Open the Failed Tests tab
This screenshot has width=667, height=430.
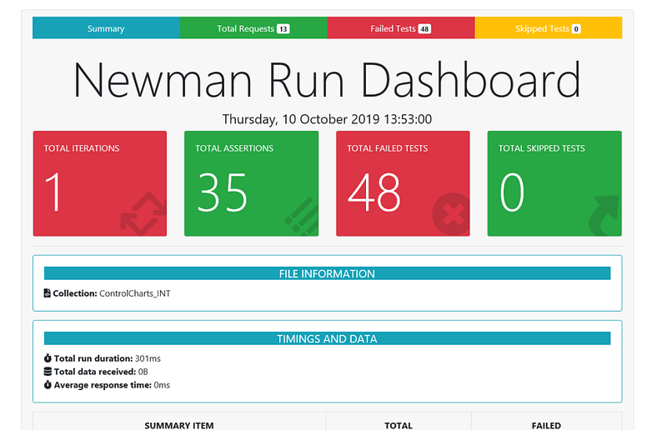click(x=401, y=28)
